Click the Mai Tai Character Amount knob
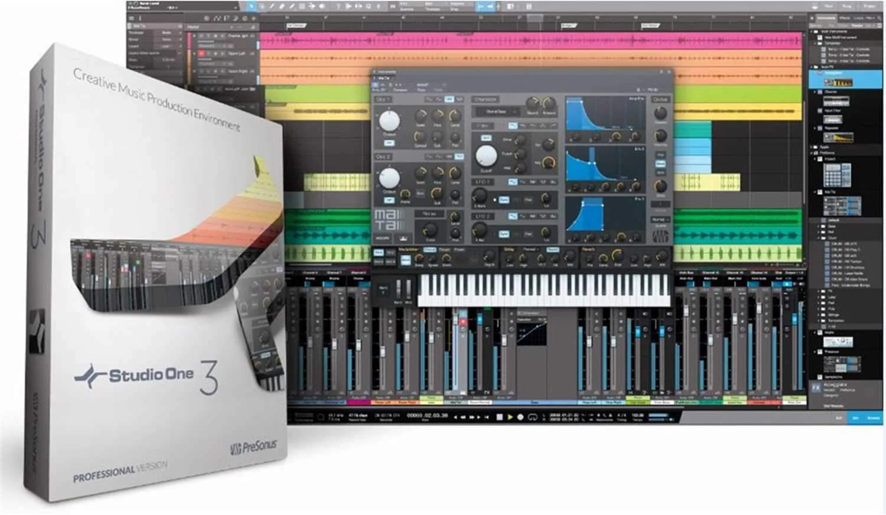This screenshot has height=515, width=886. click(549, 103)
